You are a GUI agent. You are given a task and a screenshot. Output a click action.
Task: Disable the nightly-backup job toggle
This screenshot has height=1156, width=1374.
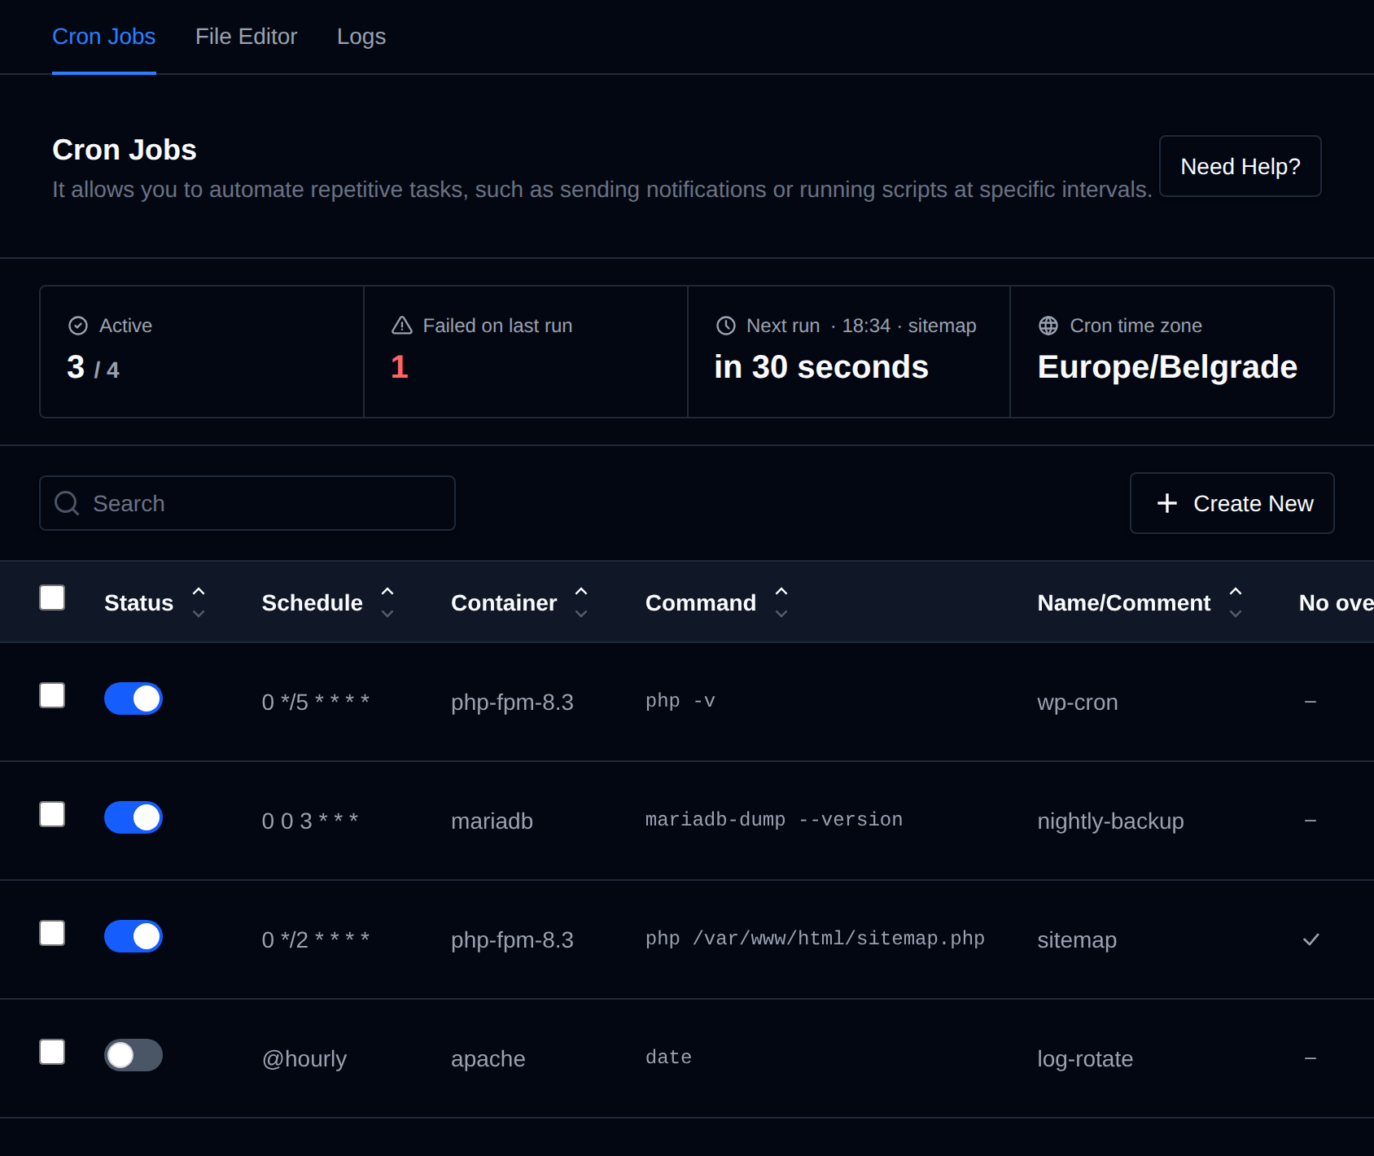pyautogui.click(x=133, y=817)
